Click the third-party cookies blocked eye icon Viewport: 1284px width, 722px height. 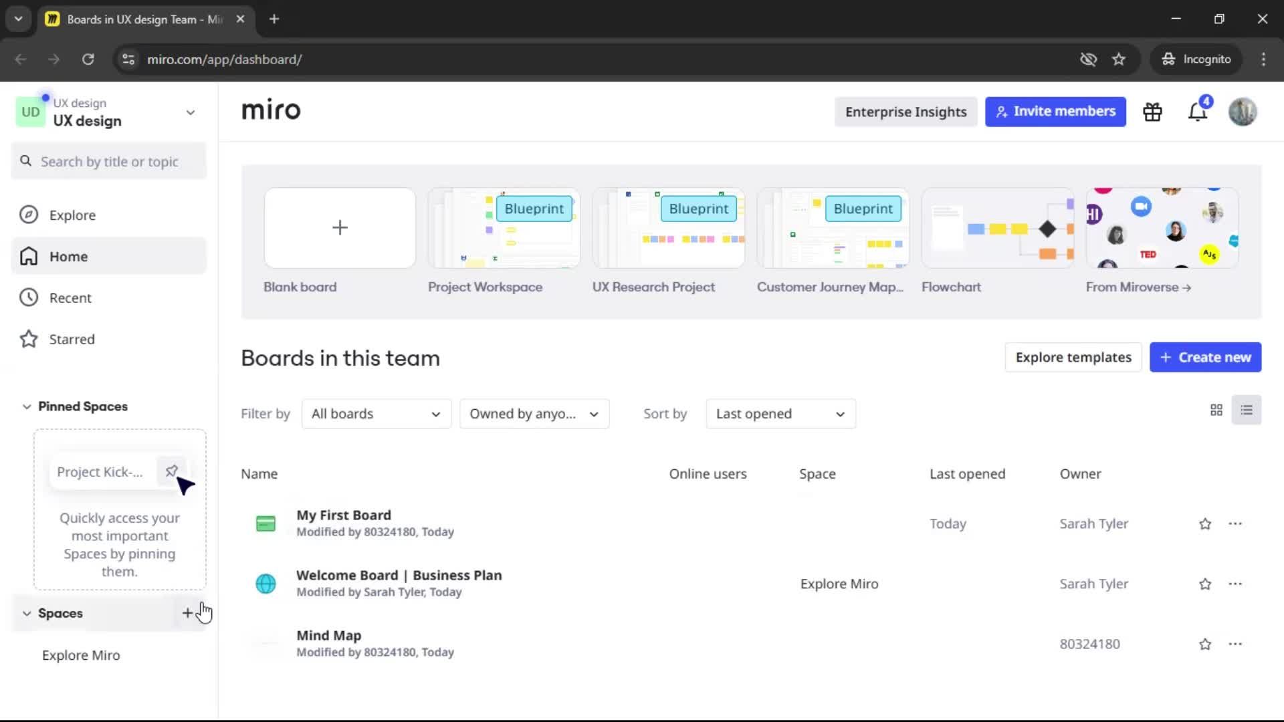pyautogui.click(x=1088, y=59)
